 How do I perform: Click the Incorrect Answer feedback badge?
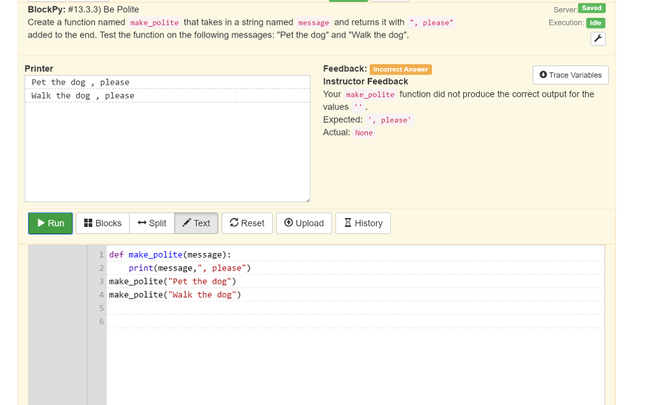[x=400, y=69]
